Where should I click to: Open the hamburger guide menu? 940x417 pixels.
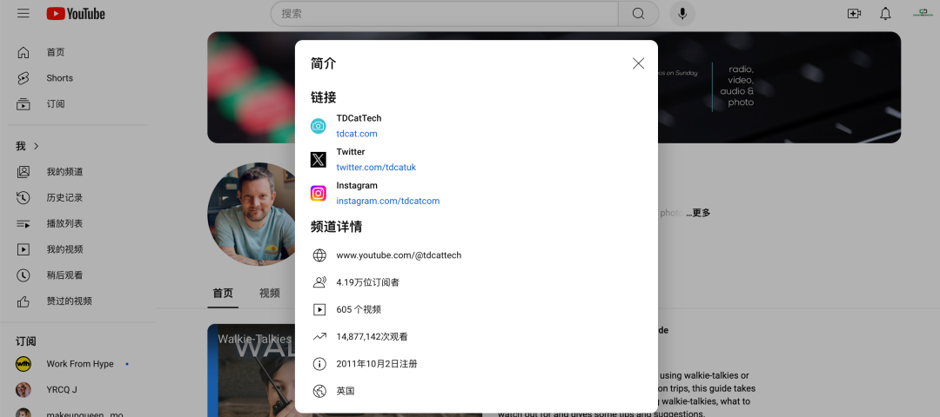pyautogui.click(x=23, y=13)
